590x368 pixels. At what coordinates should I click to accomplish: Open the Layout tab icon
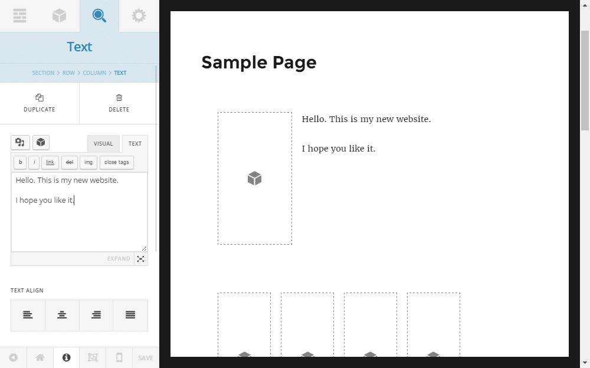click(x=19, y=16)
